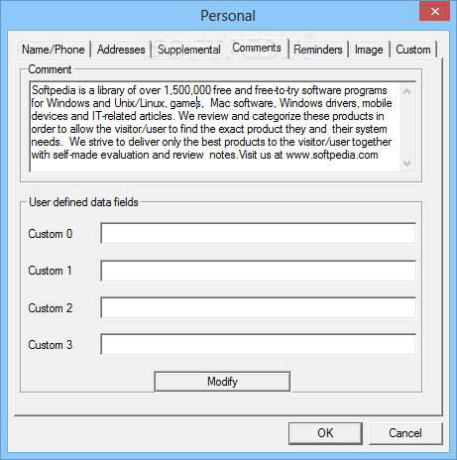457x460 pixels.
Task: Click the Modify button
Action: click(222, 382)
